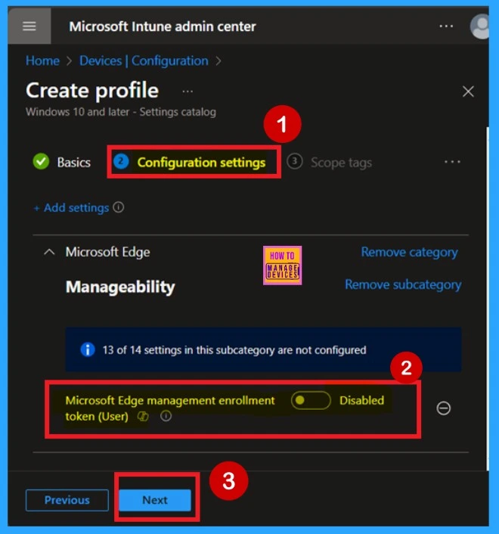Open Devices | Configuration breadcrumb
Viewport: 499px width, 534px height.
pos(144,61)
